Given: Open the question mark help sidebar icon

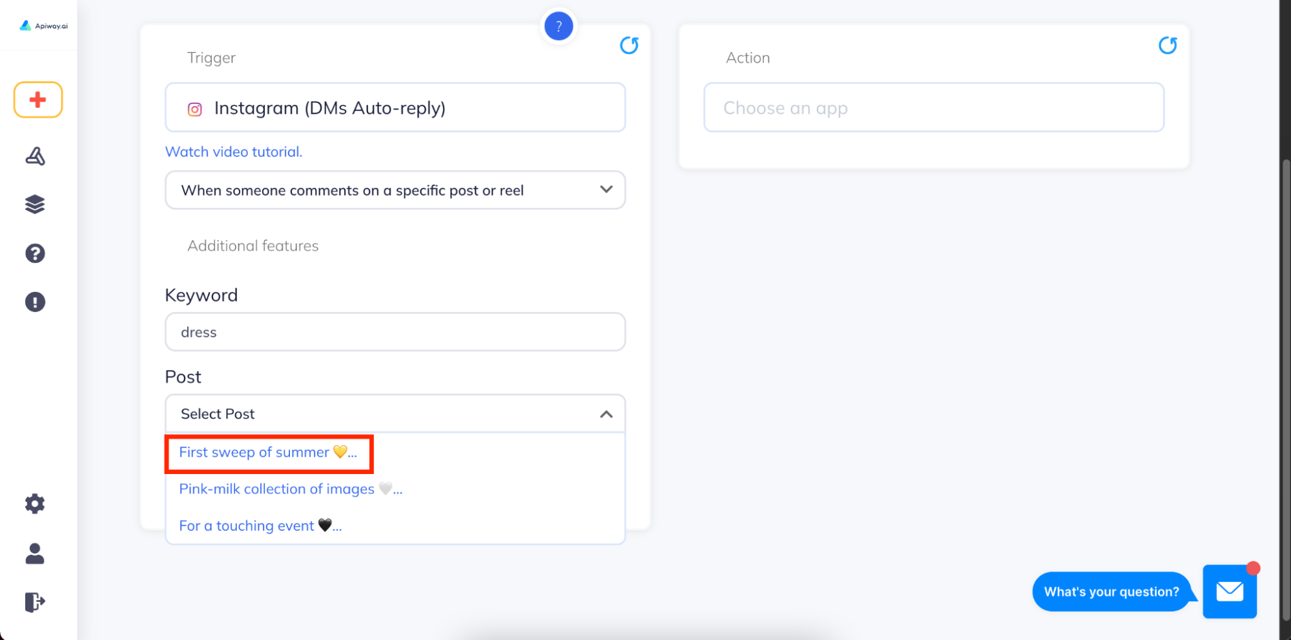Looking at the screenshot, I should [35, 253].
